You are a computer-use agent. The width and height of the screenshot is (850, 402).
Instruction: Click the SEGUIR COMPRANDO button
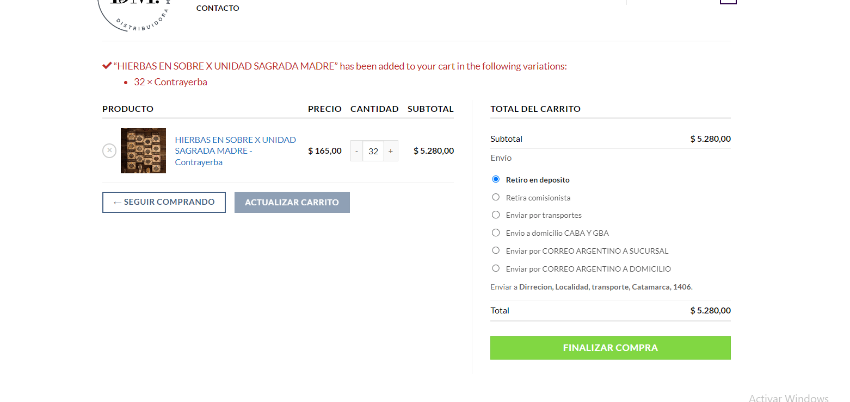(x=164, y=202)
